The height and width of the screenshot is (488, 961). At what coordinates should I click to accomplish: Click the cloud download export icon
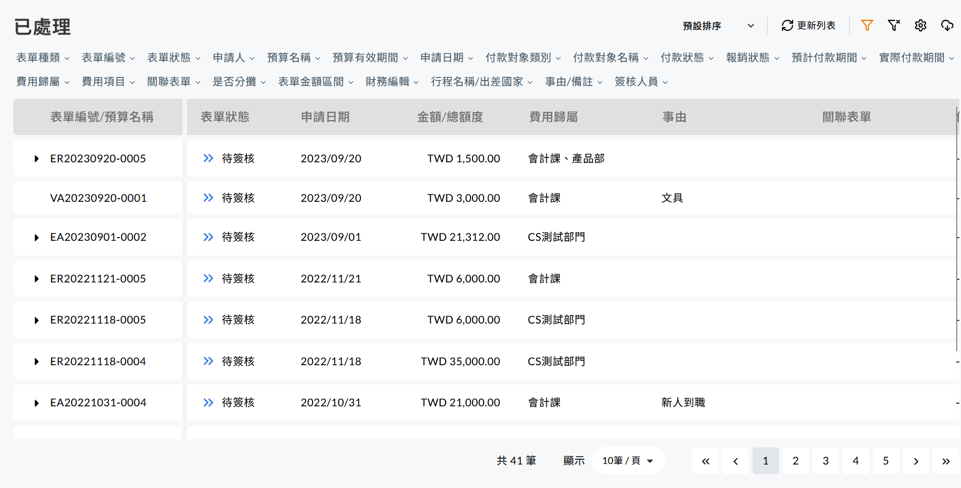click(947, 25)
